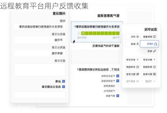
Task: Add a 图片单选 image single-select field
Action: 149,74
